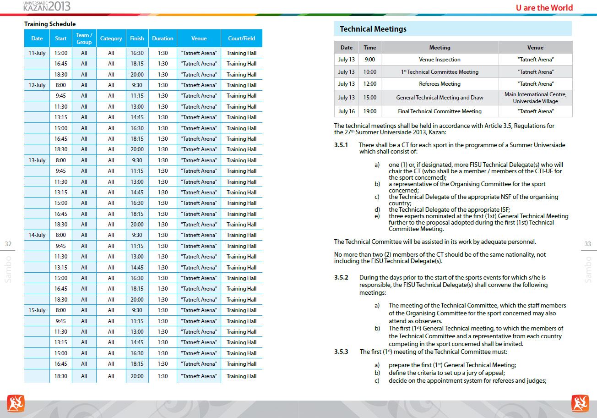Screen dimensions: 597x418
Task: Click the "No more than two (2) members" paragraph
Action: point(440,258)
